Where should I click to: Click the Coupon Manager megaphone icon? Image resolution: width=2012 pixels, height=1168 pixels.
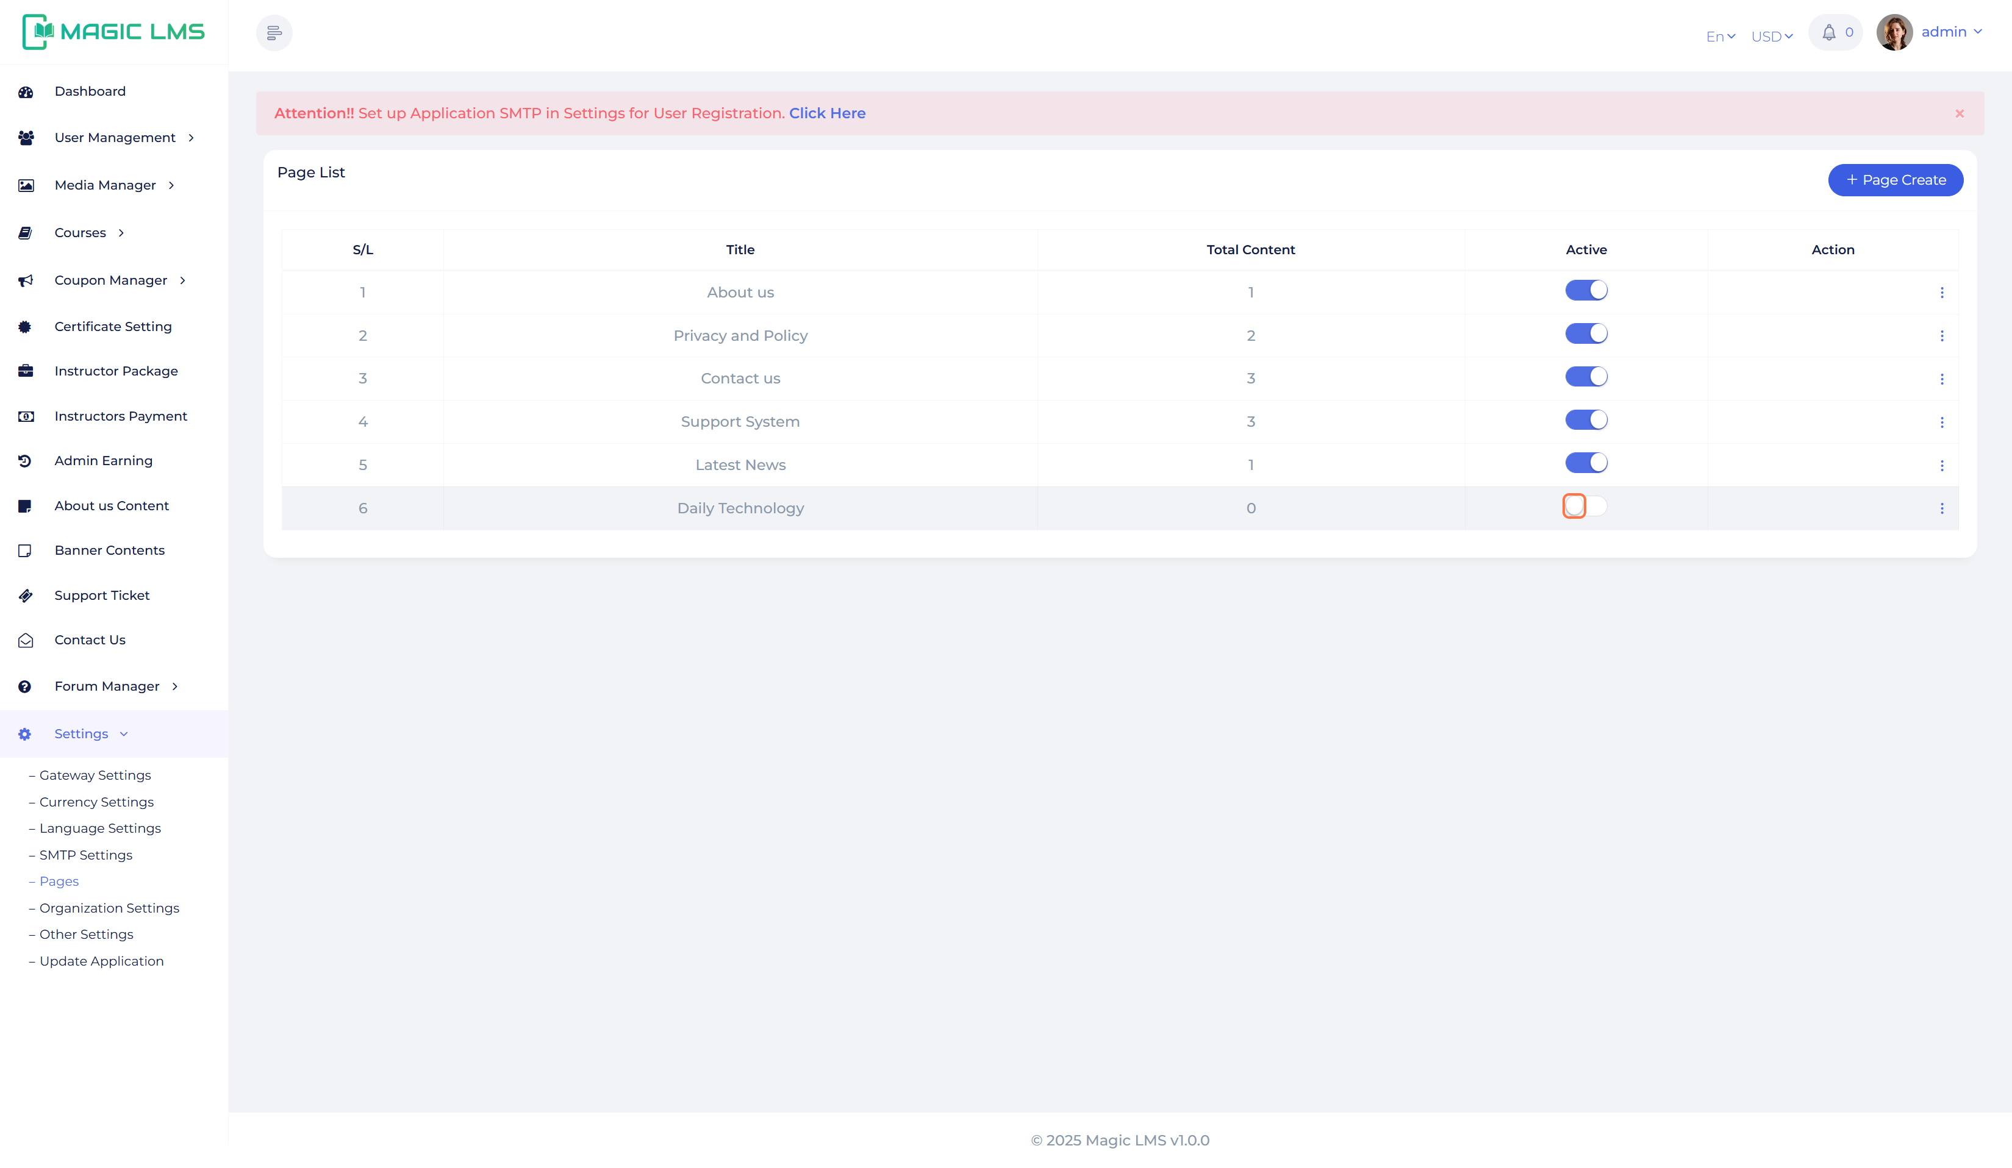[26, 280]
